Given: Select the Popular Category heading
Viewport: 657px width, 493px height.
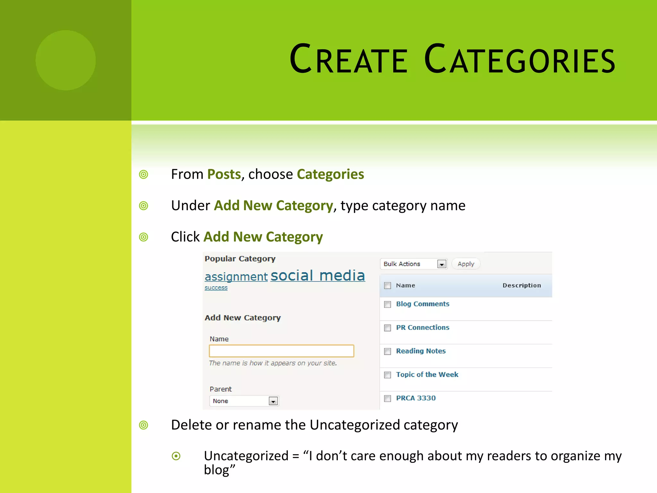Looking at the screenshot, I should coord(240,259).
